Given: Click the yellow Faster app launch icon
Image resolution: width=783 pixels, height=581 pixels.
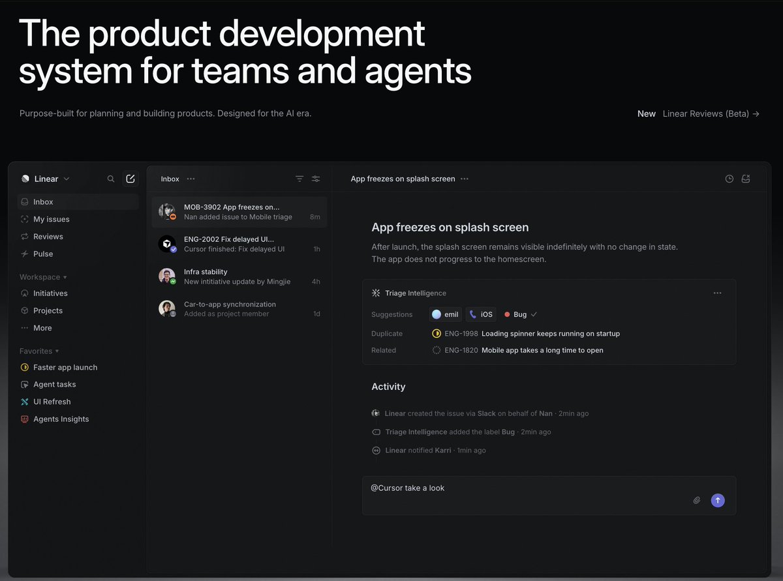Looking at the screenshot, I should coord(25,367).
